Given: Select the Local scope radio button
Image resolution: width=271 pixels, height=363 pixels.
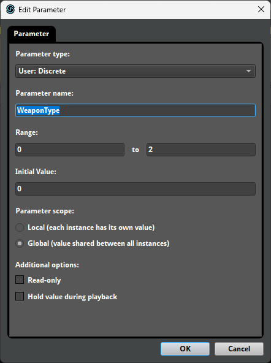Looking at the screenshot, I should point(20,227).
